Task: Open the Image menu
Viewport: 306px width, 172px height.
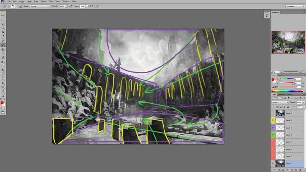Action: 22,1
